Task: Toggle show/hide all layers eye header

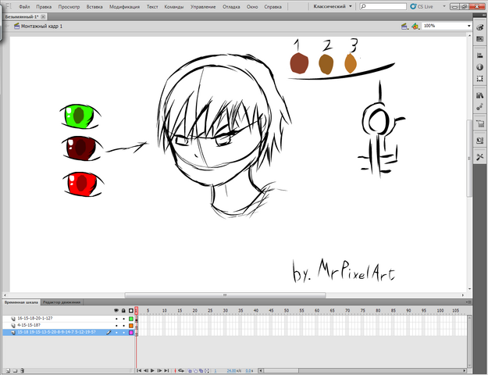Action: click(x=116, y=310)
